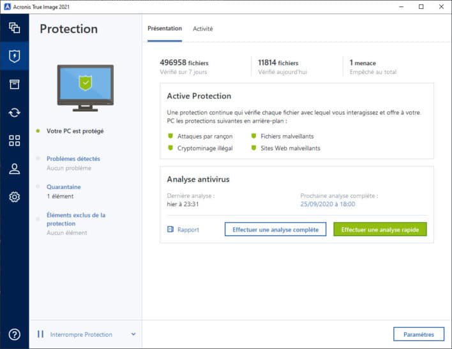The width and height of the screenshot is (452, 349).
Task: Open the Backup section in sidebar
Action: point(14,28)
